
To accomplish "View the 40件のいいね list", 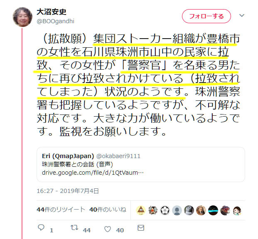I will tap(108, 210).
